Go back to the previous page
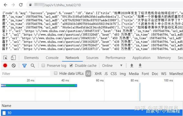Image resolution: width=183 pixels, height=116 pixels. (5, 5)
